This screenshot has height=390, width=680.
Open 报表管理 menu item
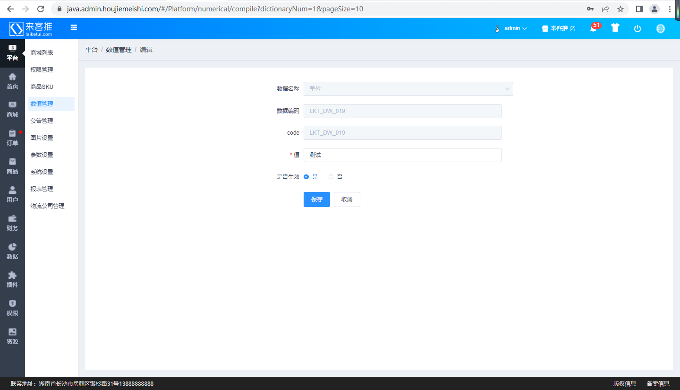(x=42, y=189)
